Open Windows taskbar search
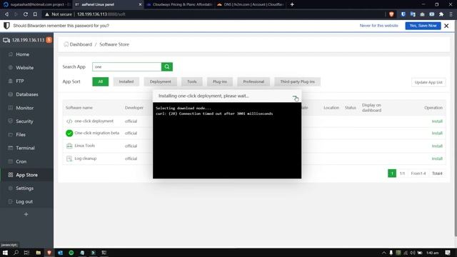This screenshot has width=457, height=257. click(x=16, y=253)
